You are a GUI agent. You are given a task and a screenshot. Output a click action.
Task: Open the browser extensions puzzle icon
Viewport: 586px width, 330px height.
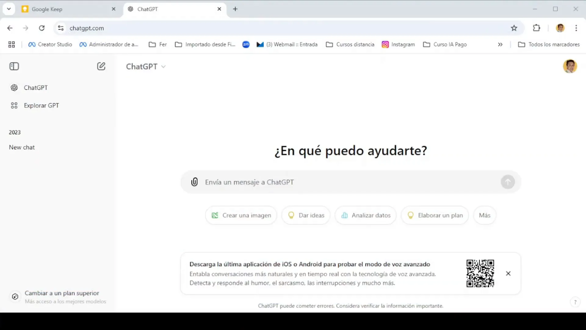(536, 28)
